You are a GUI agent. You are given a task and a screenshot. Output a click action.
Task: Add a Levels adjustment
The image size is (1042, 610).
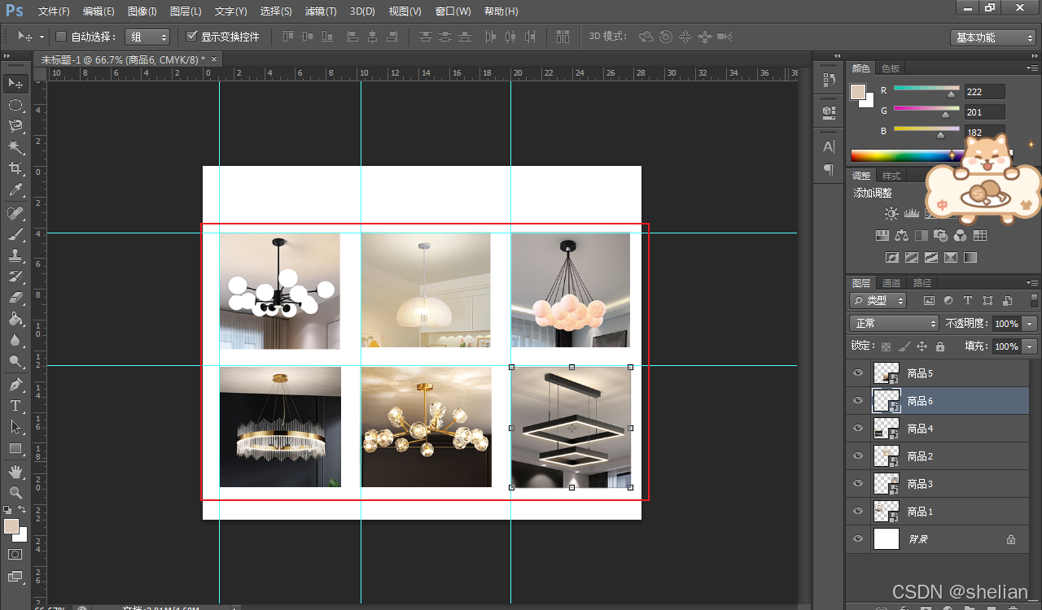click(x=911, y=213)
